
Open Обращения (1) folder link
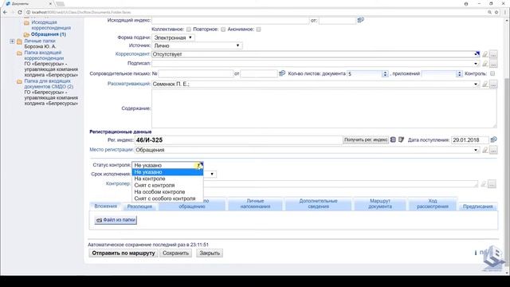click(x=49, y=34)
